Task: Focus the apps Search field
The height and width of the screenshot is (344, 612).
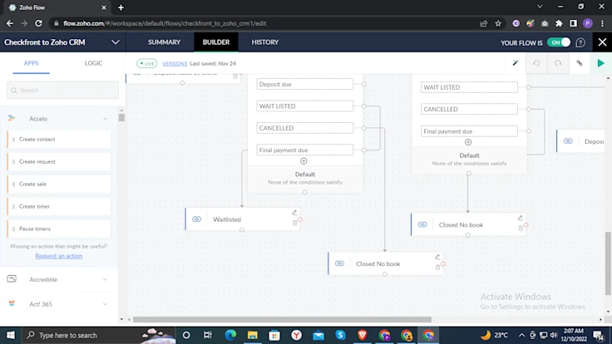Action: pos(62,90)
